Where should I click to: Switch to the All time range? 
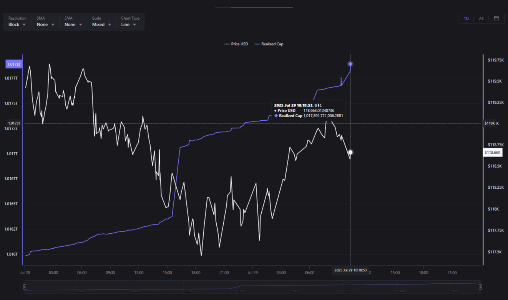pyautogui.click(x=481, y=18)
